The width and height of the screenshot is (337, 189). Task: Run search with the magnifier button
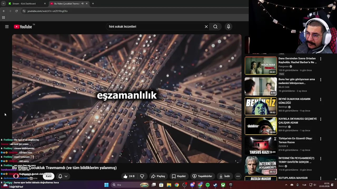pyautogui.click(x=215, y=27)
